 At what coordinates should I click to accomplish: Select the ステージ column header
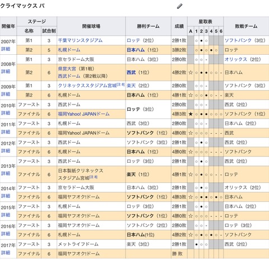tap(37, 21)
